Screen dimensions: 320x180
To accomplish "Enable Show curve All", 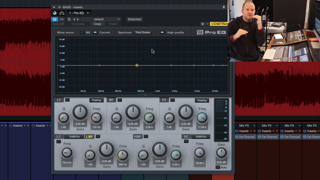I will tap(82, 32).
